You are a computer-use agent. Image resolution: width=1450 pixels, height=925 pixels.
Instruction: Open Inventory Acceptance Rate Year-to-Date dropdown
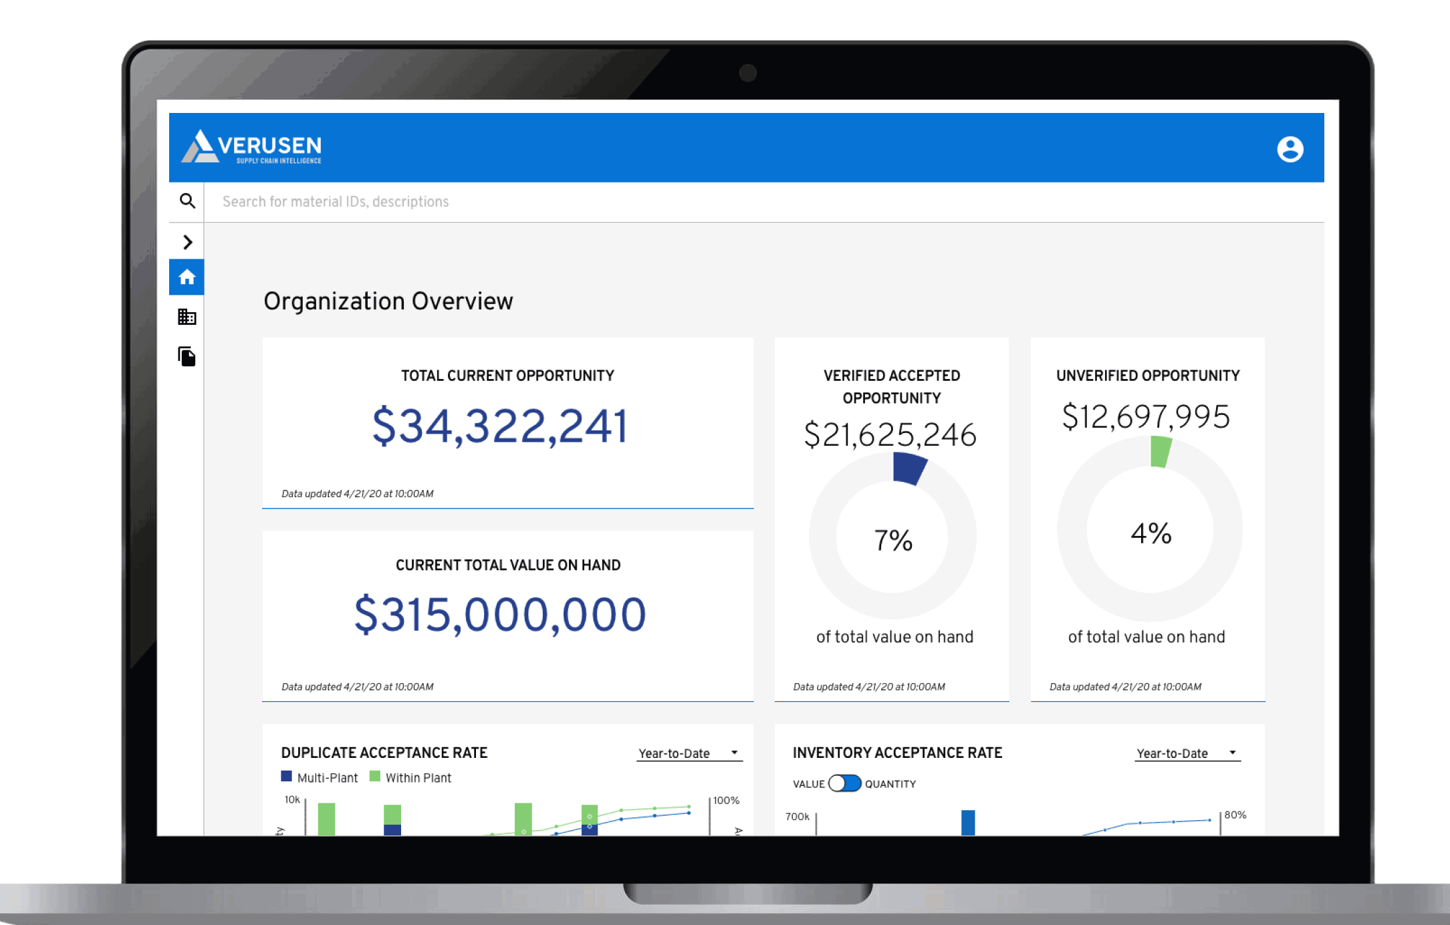[1187, 753]
